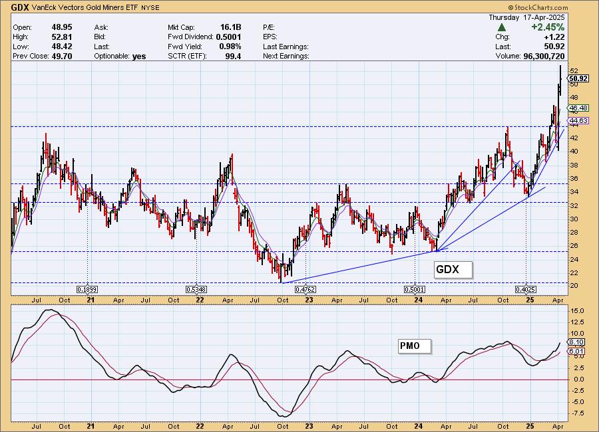This screenshot has width=599, height=432.
Task: Select the Low value 48.42
Action: click(62, 47)
